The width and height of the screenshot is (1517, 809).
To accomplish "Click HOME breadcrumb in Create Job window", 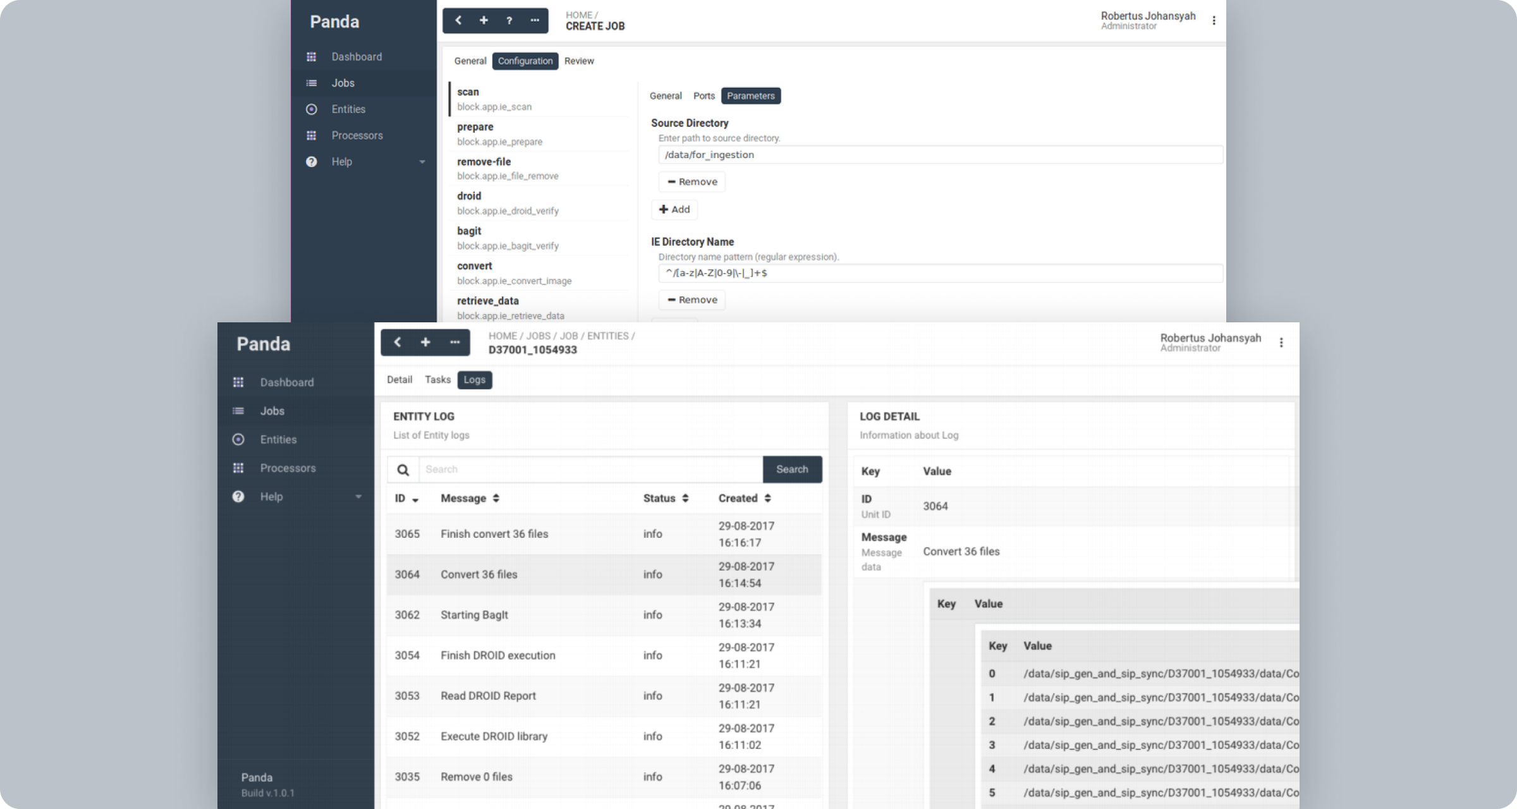I will (579, 15).
